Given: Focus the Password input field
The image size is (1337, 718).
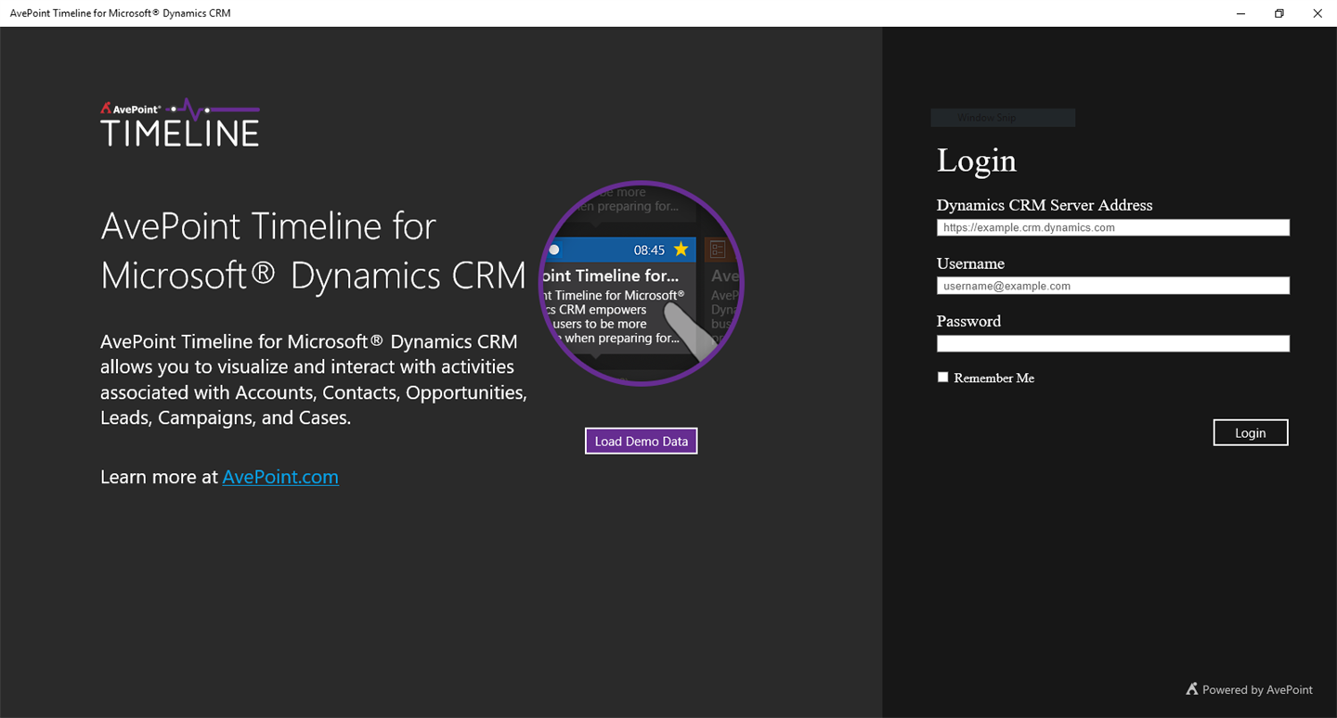Looking at the screenshot, I should click(1113, 343).
